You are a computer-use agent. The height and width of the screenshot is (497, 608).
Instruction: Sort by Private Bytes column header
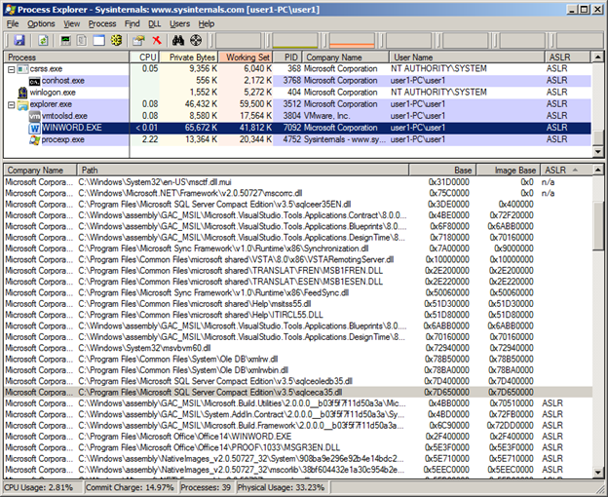pyautogui.click(x=191, y=57)
